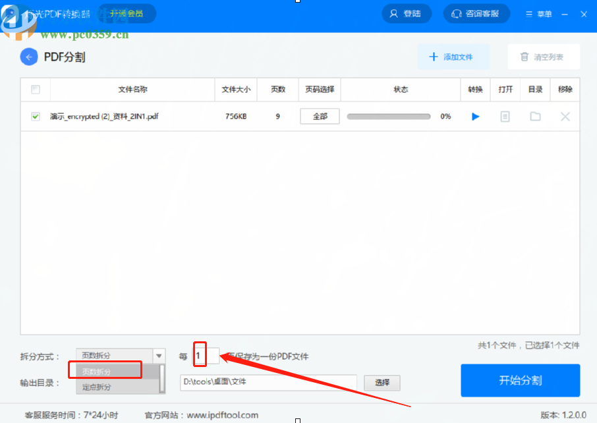Click 选择 to choose output directory
Screen dimensions: 597x423
pyautogui.click(x=382, y=382)
